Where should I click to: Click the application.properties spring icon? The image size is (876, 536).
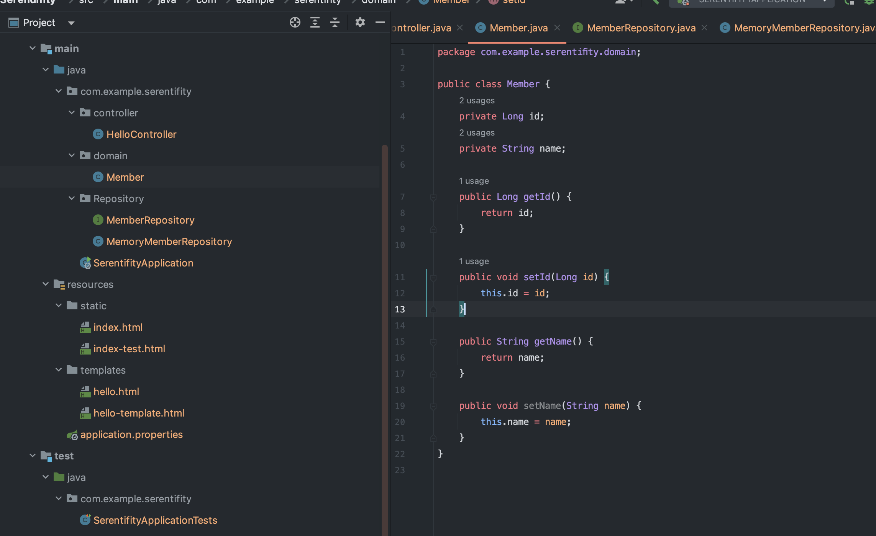[x=72, y=435]
